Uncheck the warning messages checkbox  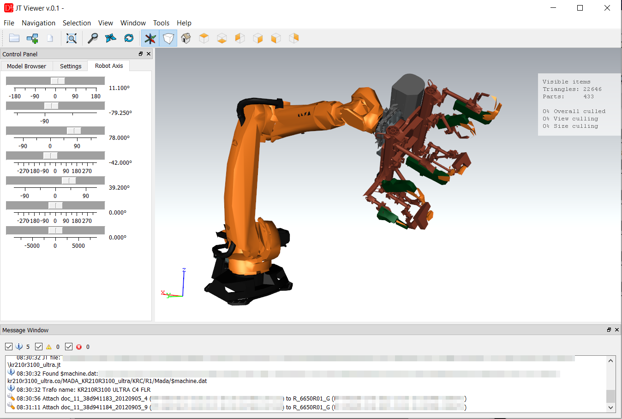(x=39, y=347)
